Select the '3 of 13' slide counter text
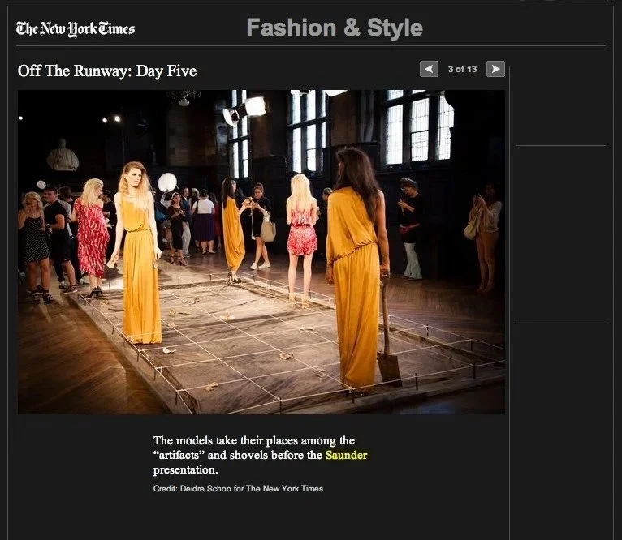Viewport: 622px width, 540px height. (462, 69)
